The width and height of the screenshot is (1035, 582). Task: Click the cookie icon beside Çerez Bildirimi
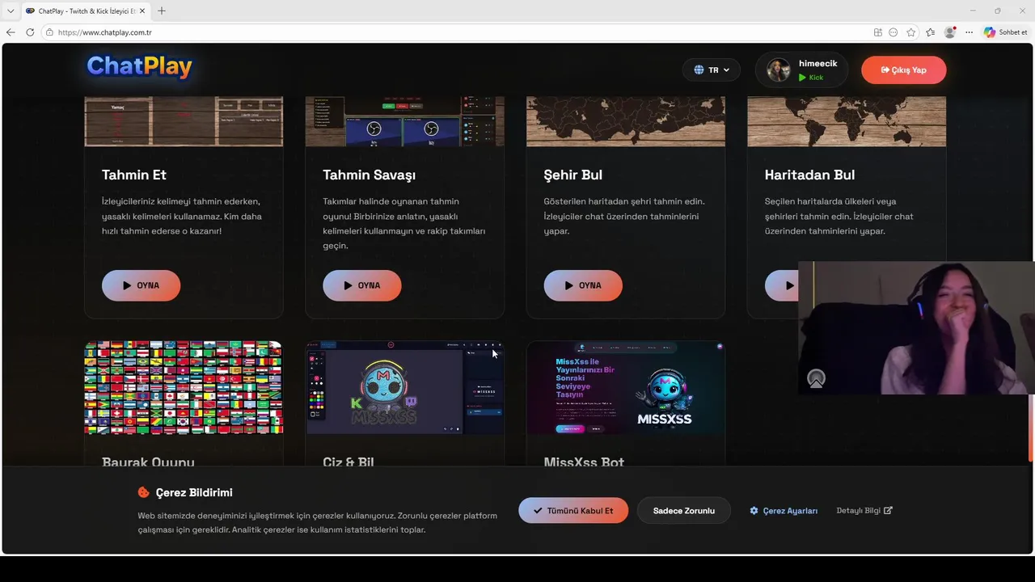[x=144, y=492]
